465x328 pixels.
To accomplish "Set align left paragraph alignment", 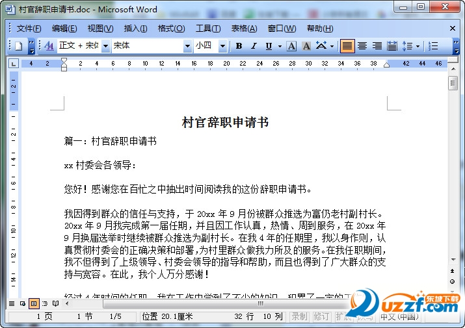I will pos(347,46).
